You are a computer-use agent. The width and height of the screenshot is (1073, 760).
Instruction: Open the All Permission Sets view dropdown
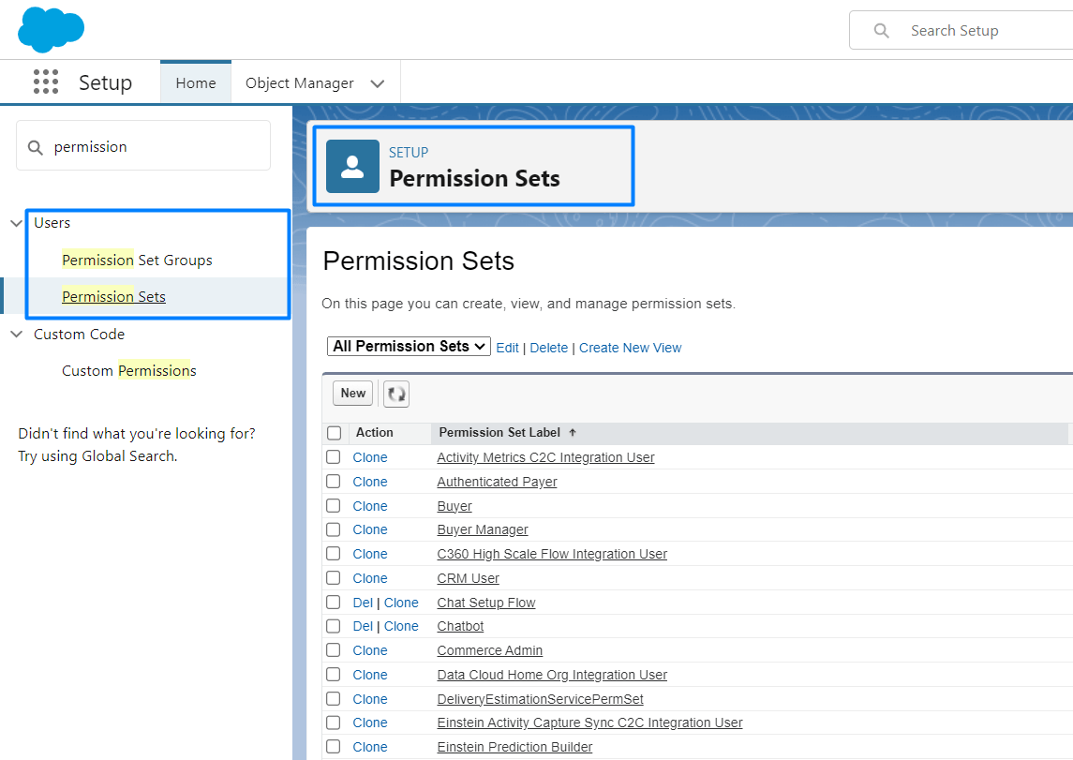tap(409, 346)
